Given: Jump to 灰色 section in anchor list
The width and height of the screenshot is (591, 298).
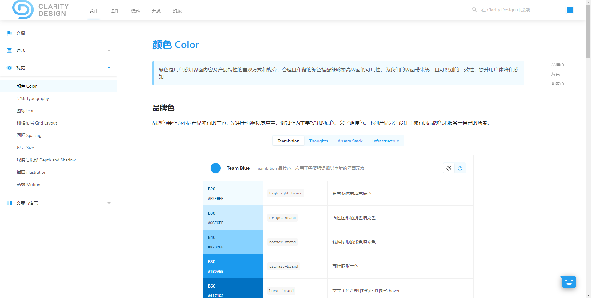Looking at the screenshot, I should 555,74.
